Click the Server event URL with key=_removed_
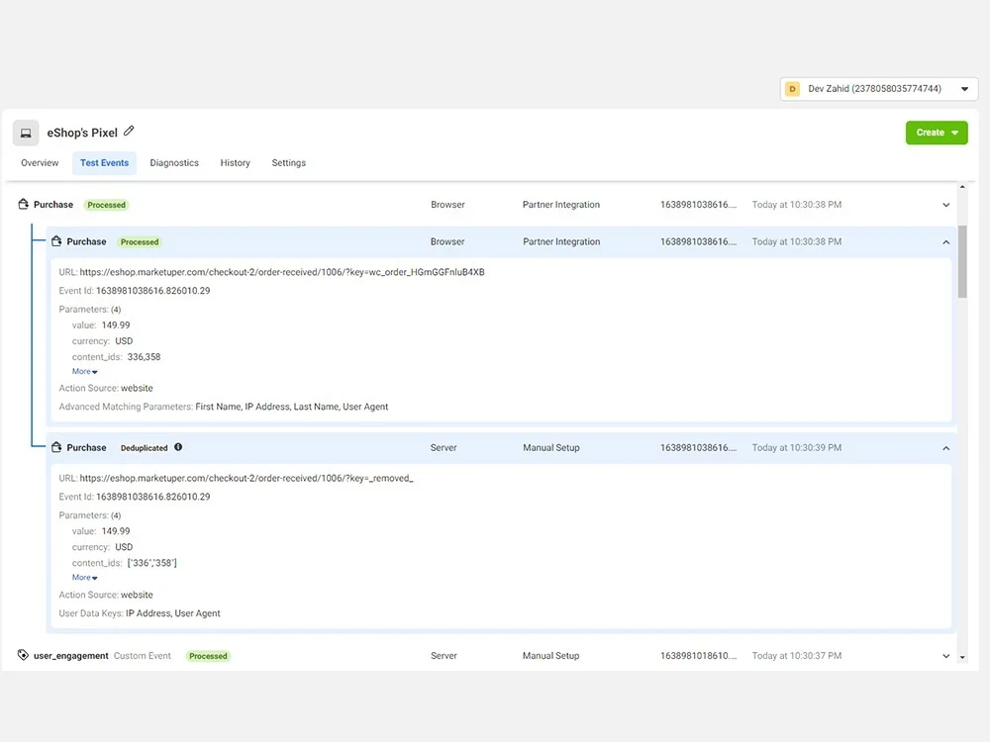Viewport: 990px width, 742px height. click(247, 478)
